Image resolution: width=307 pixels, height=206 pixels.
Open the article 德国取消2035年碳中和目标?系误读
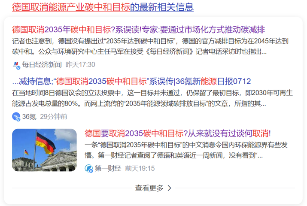coord(138,30)
